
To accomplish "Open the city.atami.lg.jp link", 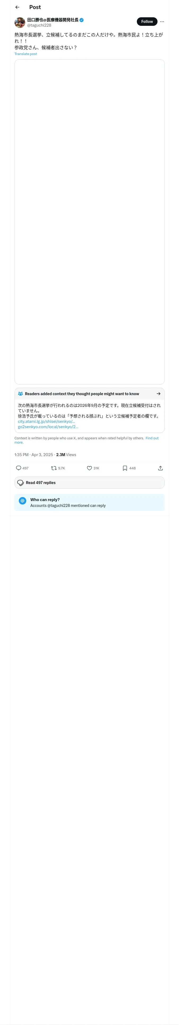I will coord(46,421).
